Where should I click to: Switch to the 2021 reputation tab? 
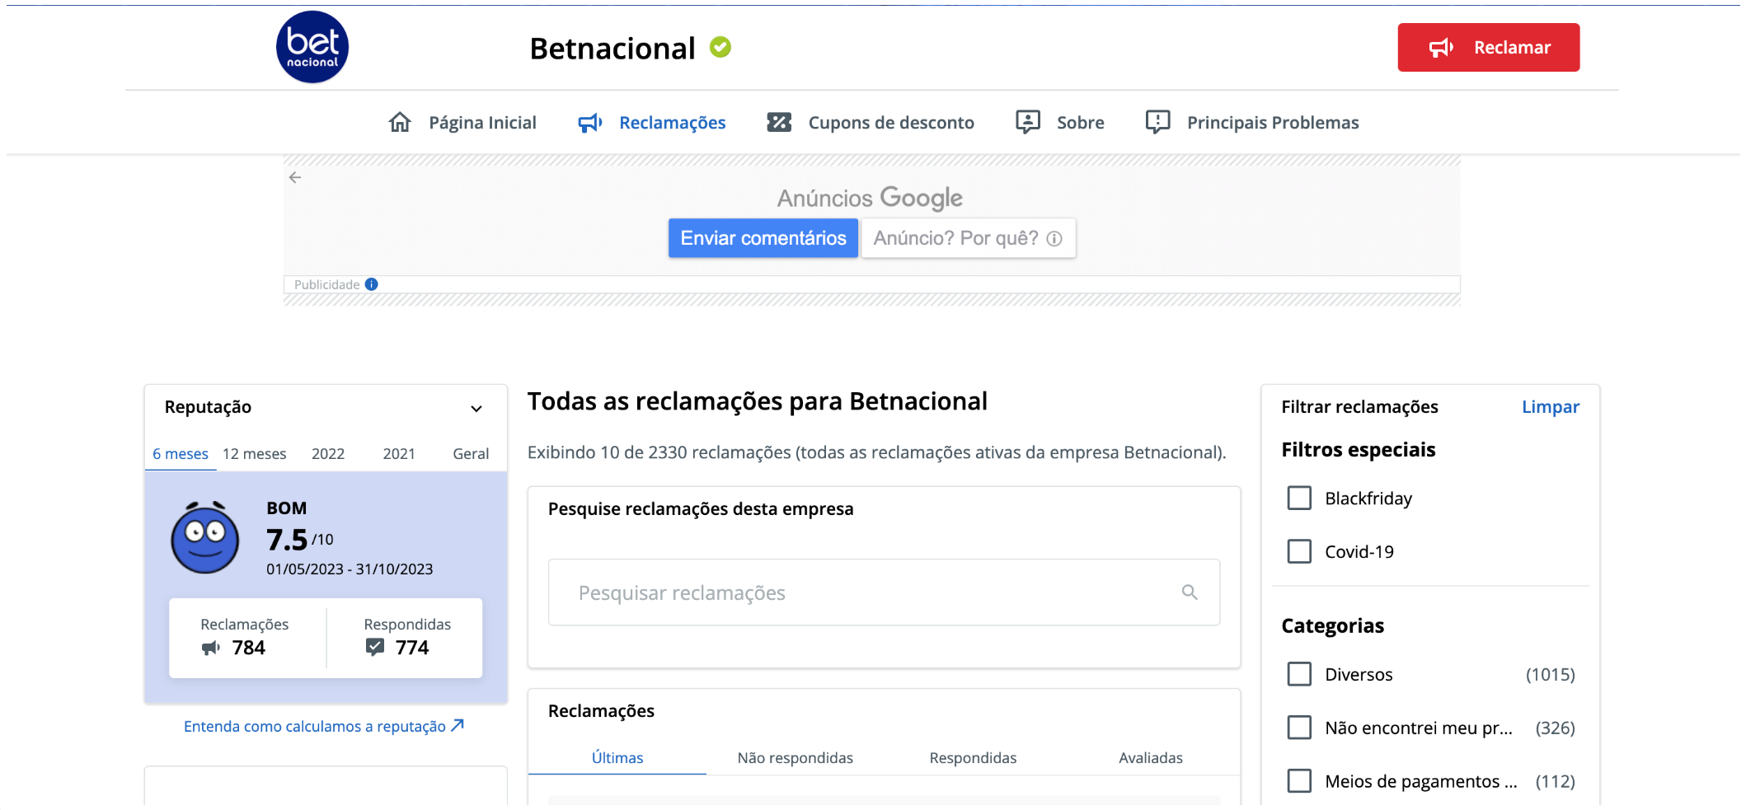(x=399, y=454)
